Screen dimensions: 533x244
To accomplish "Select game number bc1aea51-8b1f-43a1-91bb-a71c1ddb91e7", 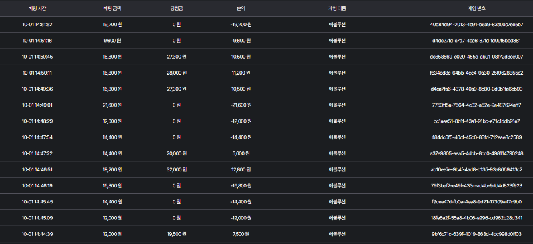I will (476, 121).
